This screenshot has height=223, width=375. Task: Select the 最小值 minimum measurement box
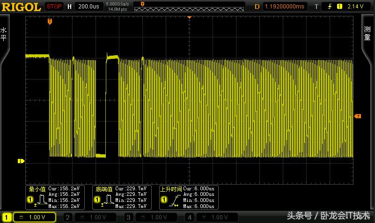coord(54,197)
